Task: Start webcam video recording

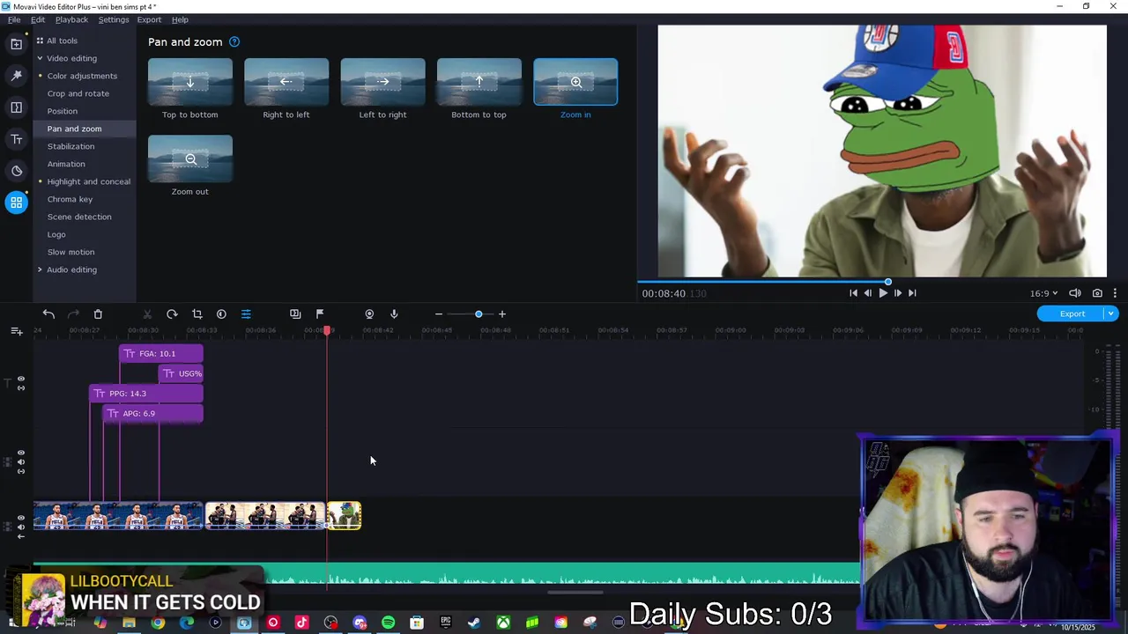Action: click(369, 314)
